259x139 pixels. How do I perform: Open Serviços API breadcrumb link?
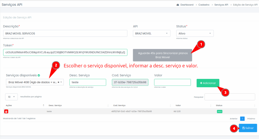click(x=221, y=5)
